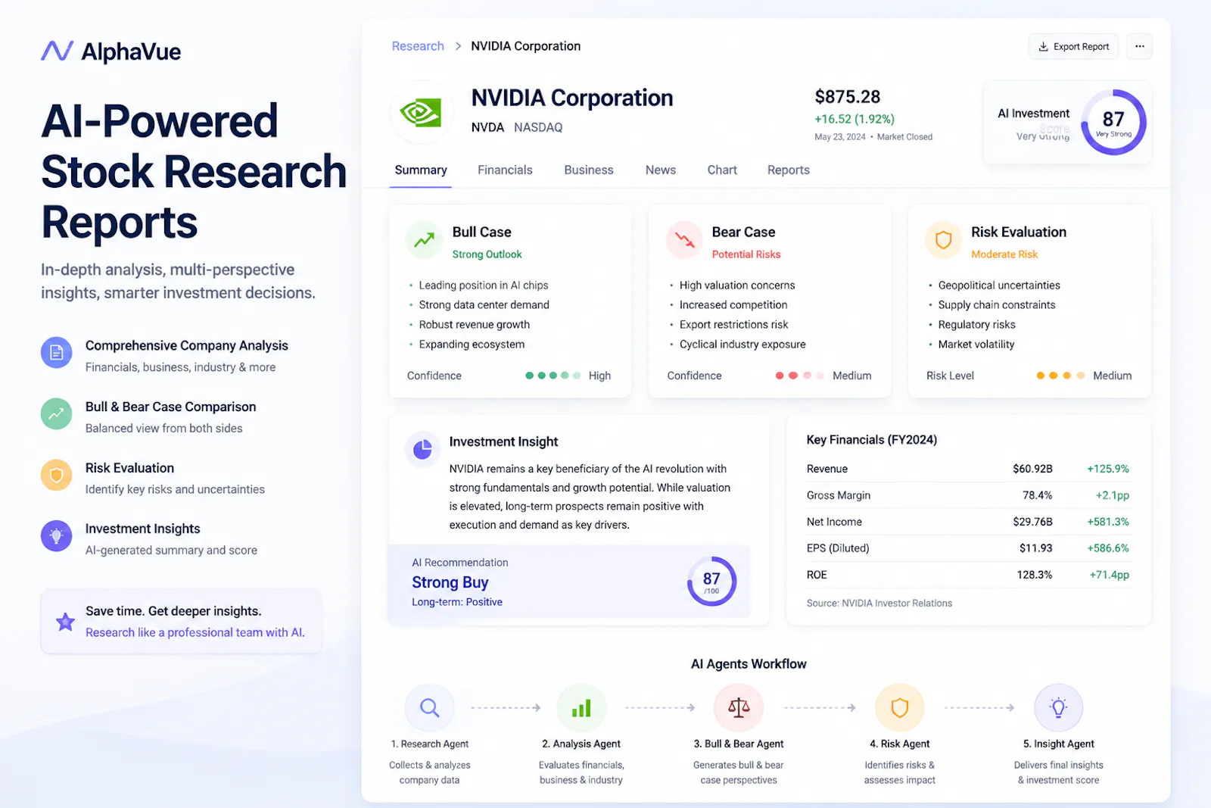Open the three-dots more options menu
1211x808 pixels.
tap(1139, 46)
